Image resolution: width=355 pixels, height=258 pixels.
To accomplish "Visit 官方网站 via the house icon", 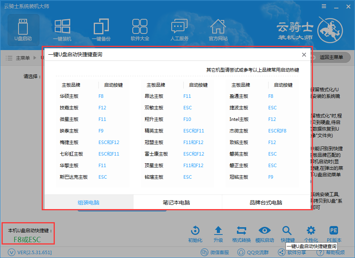I will (218, 29).
